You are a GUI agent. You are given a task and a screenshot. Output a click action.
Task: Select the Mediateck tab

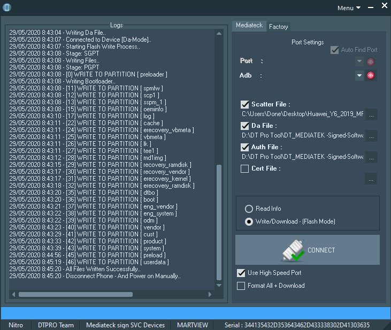[x=249, y=25]
